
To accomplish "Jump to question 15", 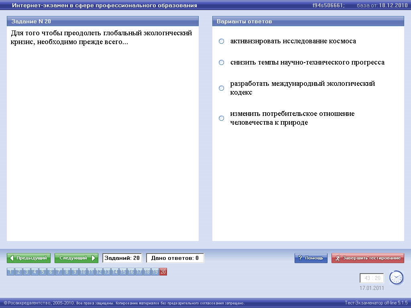I will [123, 272].
